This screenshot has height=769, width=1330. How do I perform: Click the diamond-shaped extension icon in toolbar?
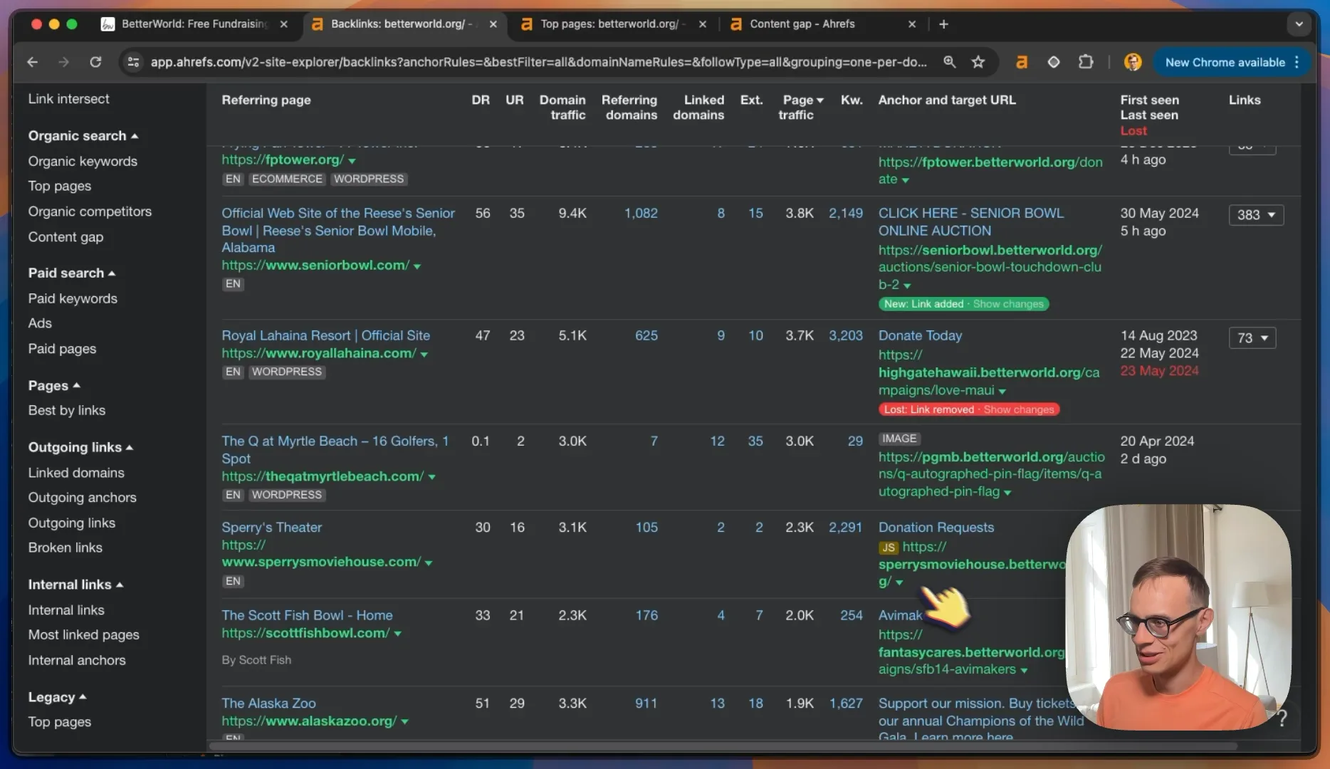coord(1054,62)
